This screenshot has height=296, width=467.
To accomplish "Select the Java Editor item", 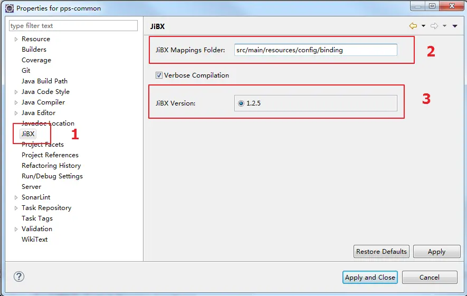I will click(x=39, y=113).
